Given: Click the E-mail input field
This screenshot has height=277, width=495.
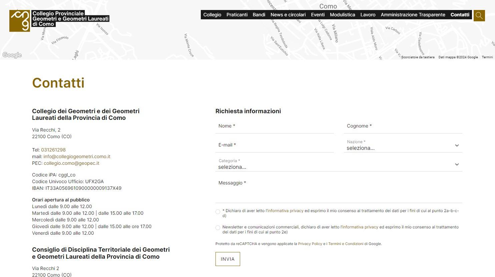Looking at the screenshot, I should [275, 145].
